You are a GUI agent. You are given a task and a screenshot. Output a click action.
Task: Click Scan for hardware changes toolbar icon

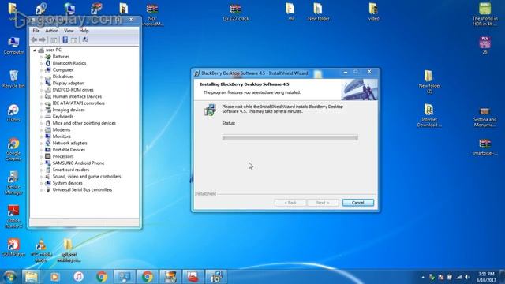point(85,39)
